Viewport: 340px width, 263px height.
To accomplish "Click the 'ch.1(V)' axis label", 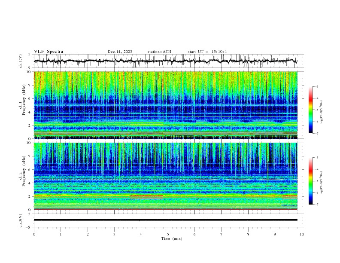I will [x=21, y=61].
